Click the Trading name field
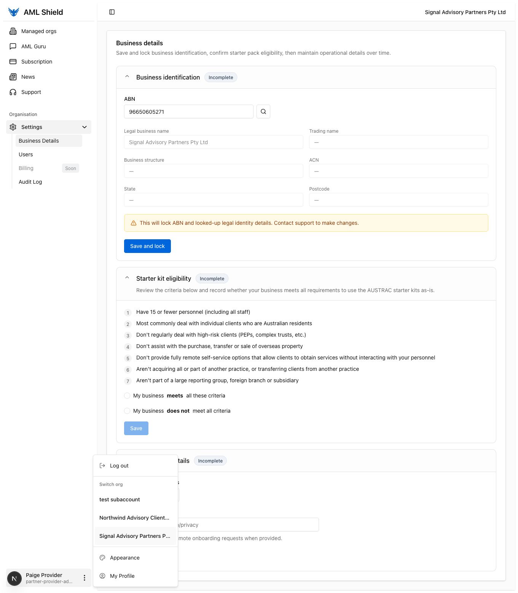518x593 pixels. pos(398,142)
